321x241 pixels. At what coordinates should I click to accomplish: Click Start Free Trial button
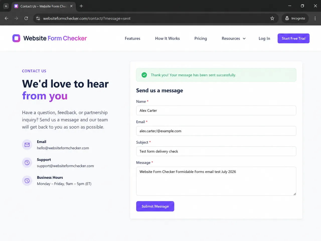(x=293, y=38)
